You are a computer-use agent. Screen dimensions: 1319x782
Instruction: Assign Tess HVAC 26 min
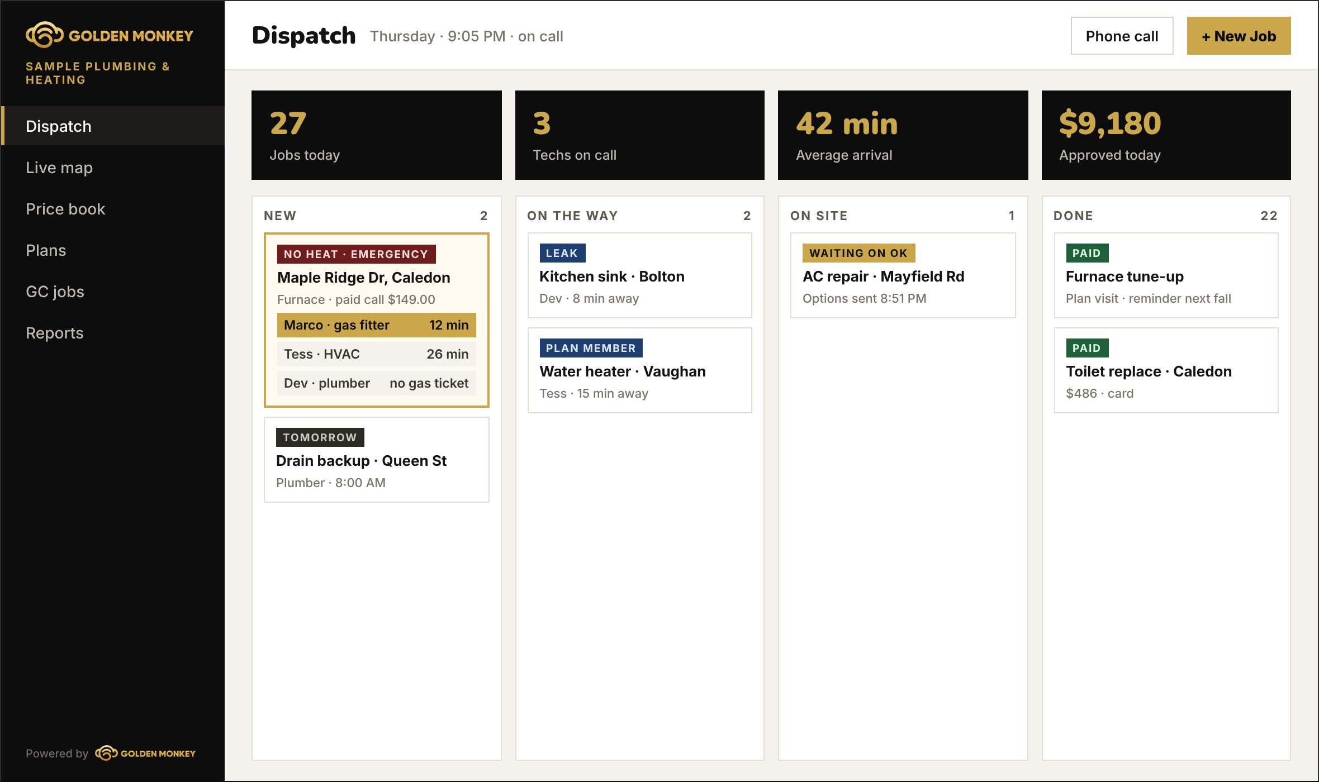376,354
